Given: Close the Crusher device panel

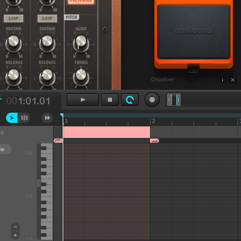Looking at the screenshot, I should coord(233,80).
